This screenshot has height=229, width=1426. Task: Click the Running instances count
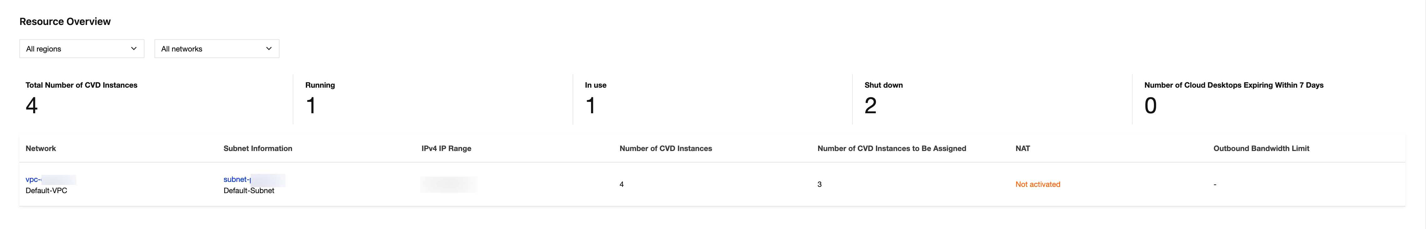point(311,105)
